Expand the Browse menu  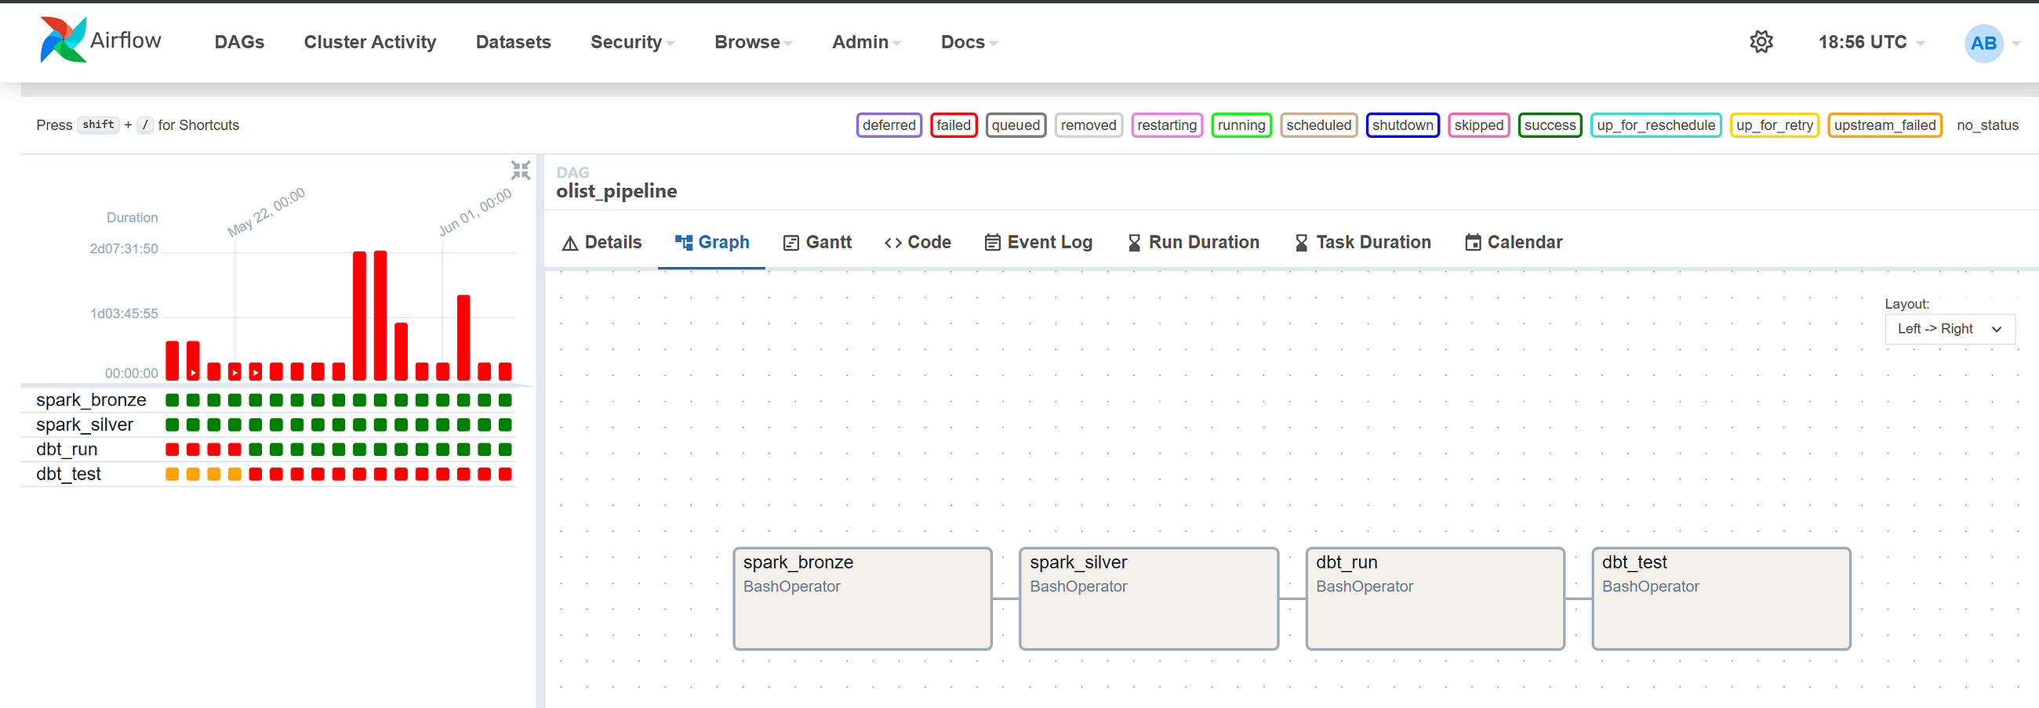point(753,42)
